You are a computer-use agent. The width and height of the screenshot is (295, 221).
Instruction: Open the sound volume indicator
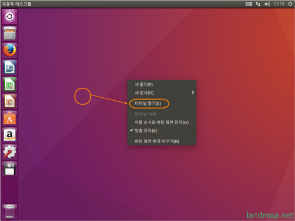pos(267,4)
